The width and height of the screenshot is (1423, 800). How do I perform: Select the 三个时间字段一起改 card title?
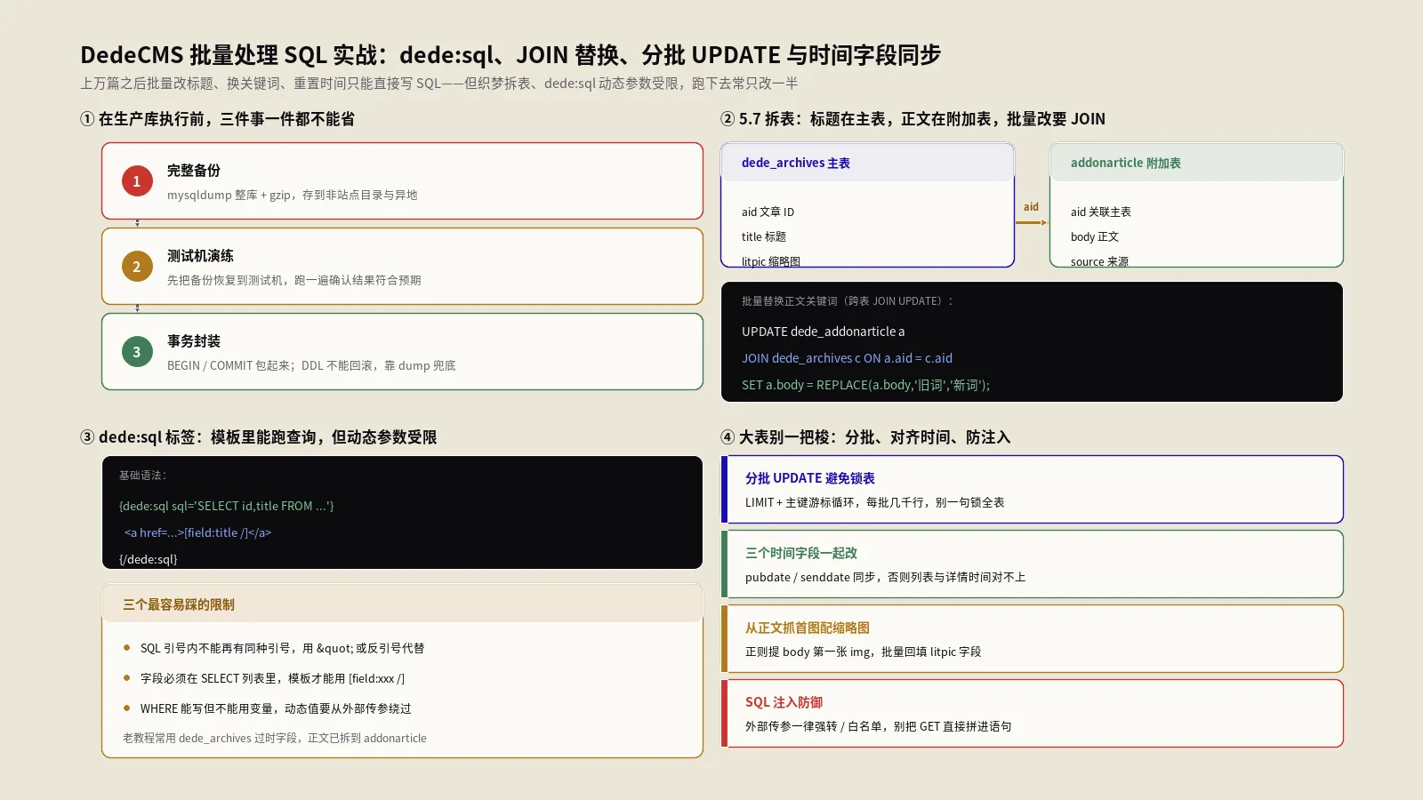pos(800,553)
